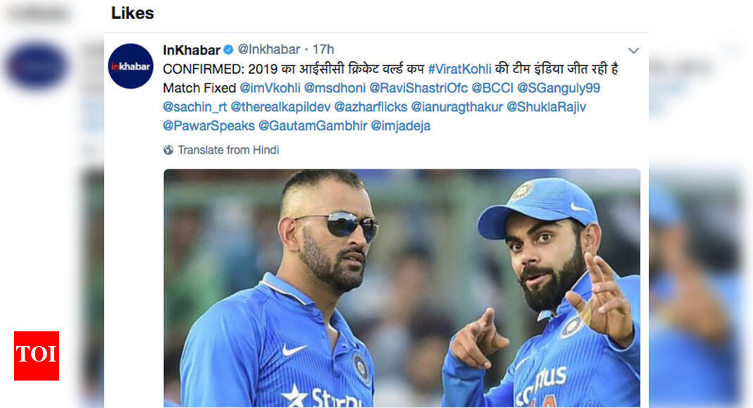
Task: Open the @msdhoni mention
Action: 335,88
